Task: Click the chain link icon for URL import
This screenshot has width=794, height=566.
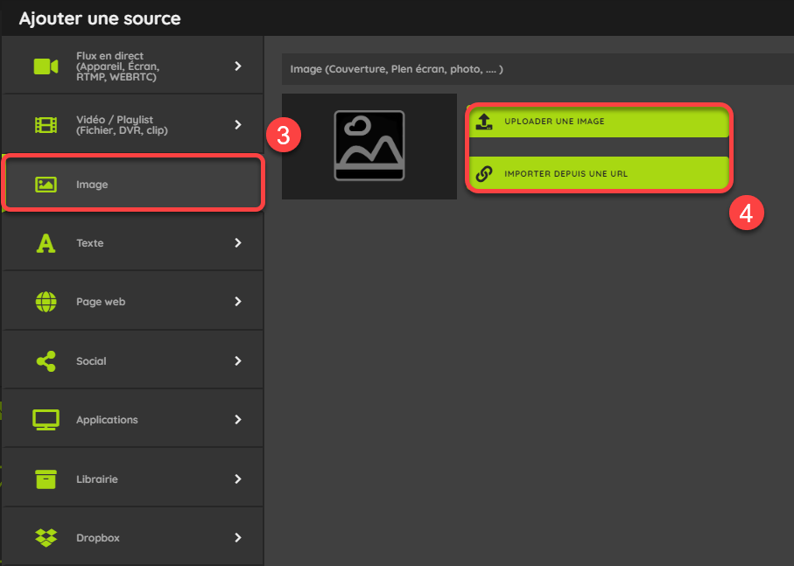Action: (x=484, y=174)
